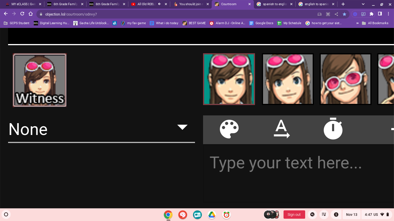Viewport: 394px width, 221px height.
Task: Open the blue sunburst extension
Action: coord(355,14)
